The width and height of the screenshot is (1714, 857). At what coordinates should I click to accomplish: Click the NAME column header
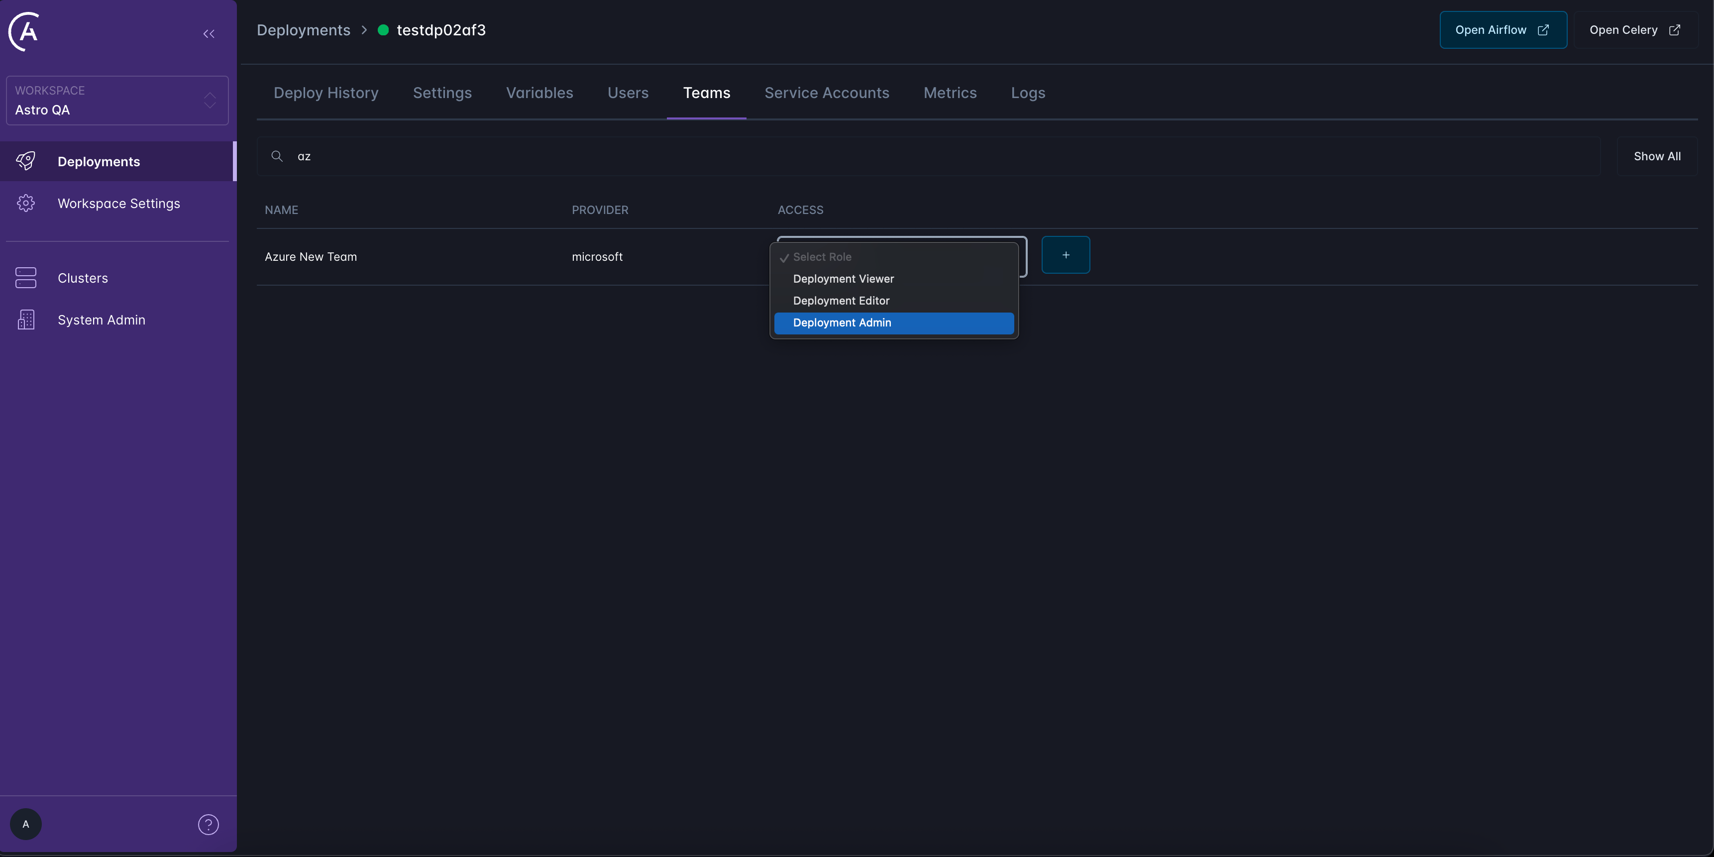click(282, 210)
